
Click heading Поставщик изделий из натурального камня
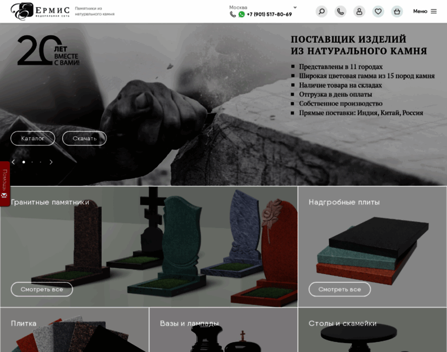point(359,45)
